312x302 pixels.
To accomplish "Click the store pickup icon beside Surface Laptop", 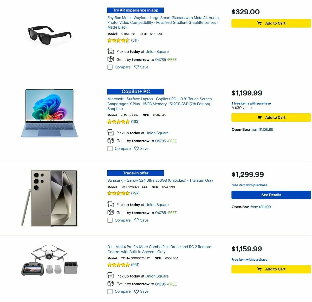I will click(111, 133).
